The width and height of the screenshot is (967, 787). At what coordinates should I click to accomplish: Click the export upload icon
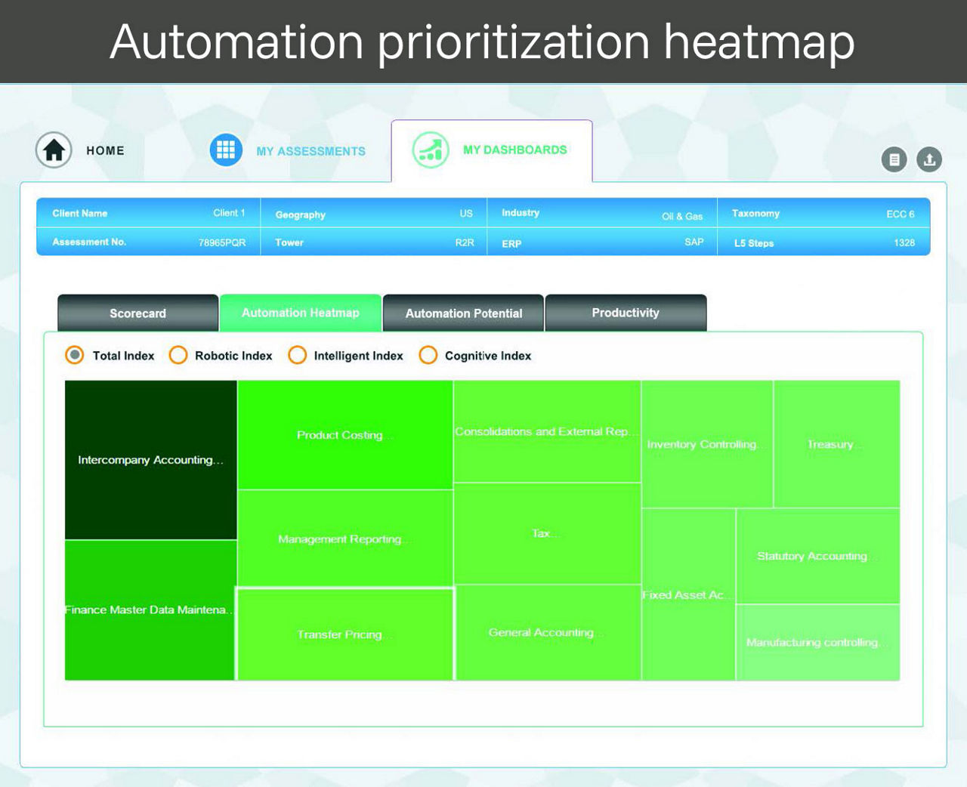[929, 159]
